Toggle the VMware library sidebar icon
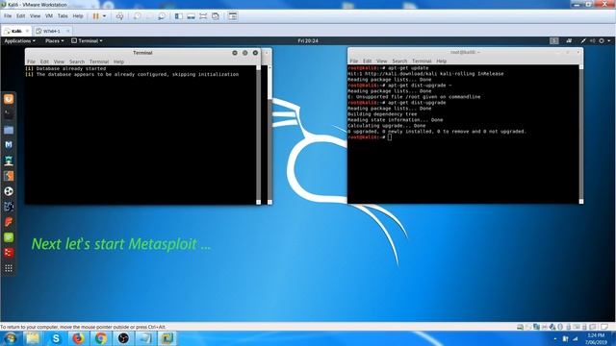Image resolution: width=616 pixels, height=346 pixels. (x=178, y=16)
